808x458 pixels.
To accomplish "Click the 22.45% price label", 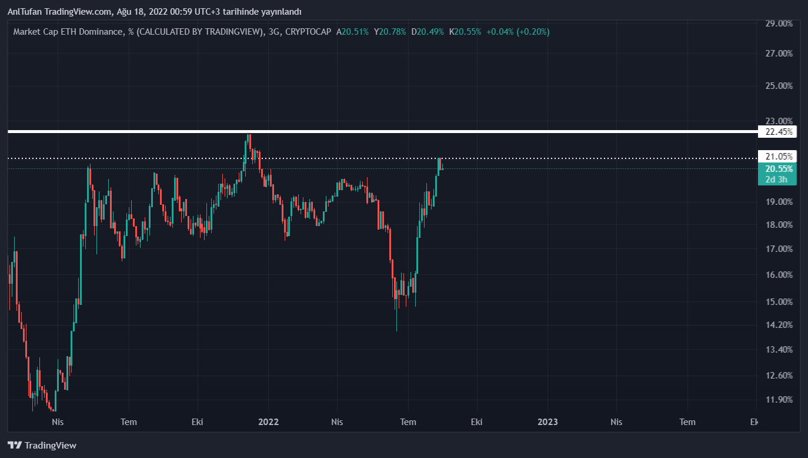I will (777, 132).
